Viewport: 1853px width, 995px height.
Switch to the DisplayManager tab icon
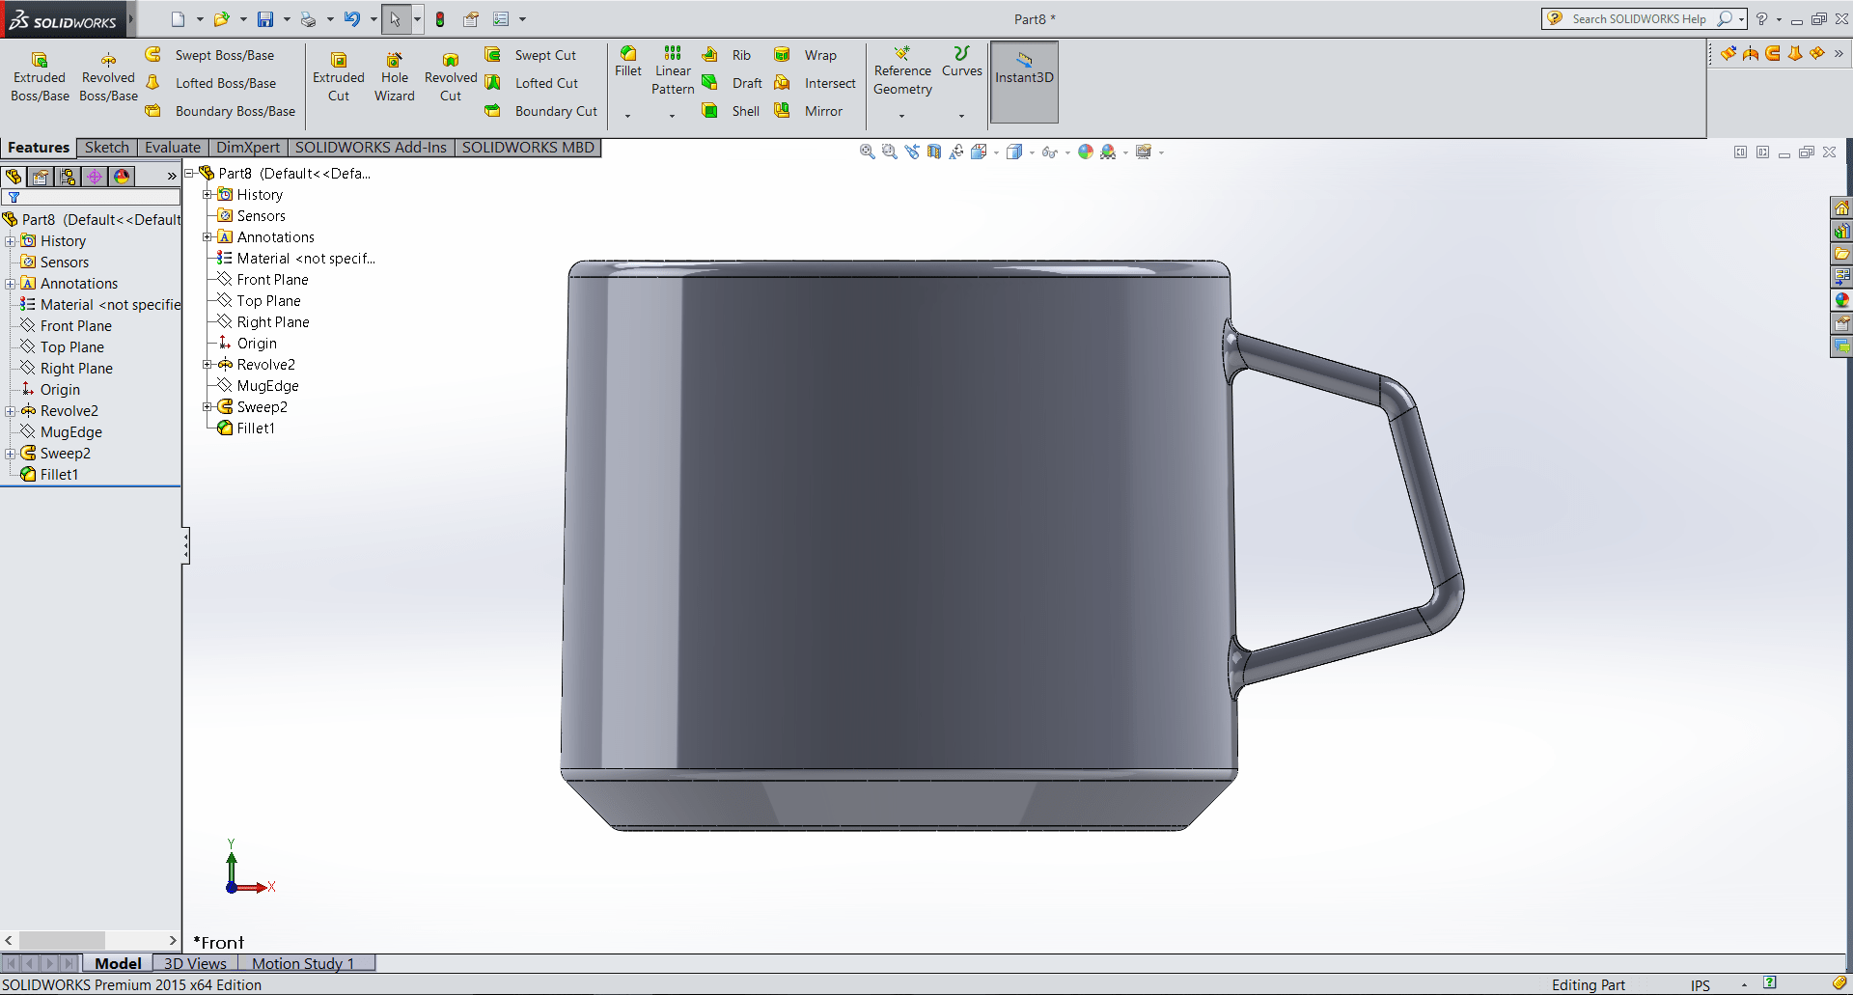(122, 177)
